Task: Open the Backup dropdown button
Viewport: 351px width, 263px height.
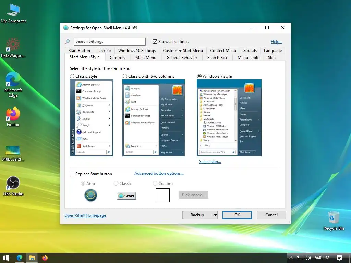Action: click(x=200, y=215)
